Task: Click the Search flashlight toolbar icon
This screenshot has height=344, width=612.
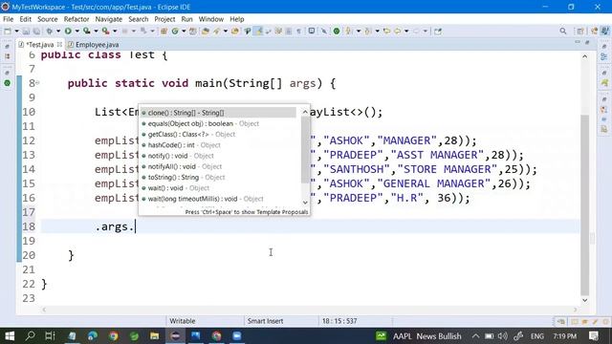Action: 216,32
